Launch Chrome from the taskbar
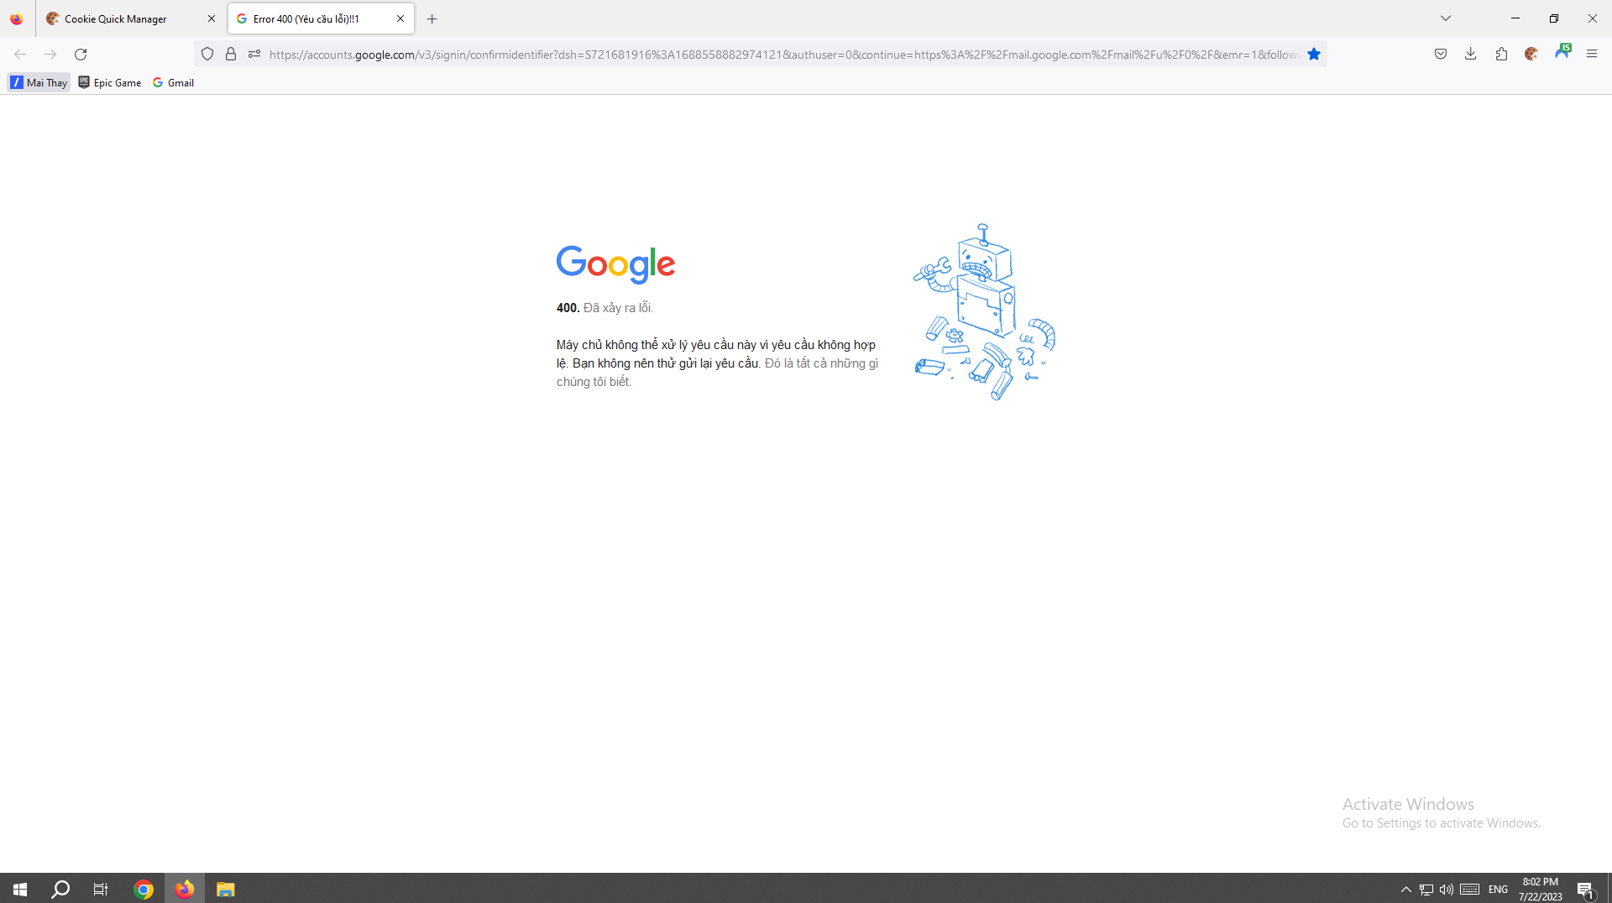The image size is (1612, 903). click(144, 889)
